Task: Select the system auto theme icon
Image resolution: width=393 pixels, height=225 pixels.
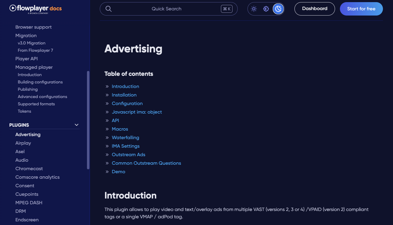Action: (266, 9)
